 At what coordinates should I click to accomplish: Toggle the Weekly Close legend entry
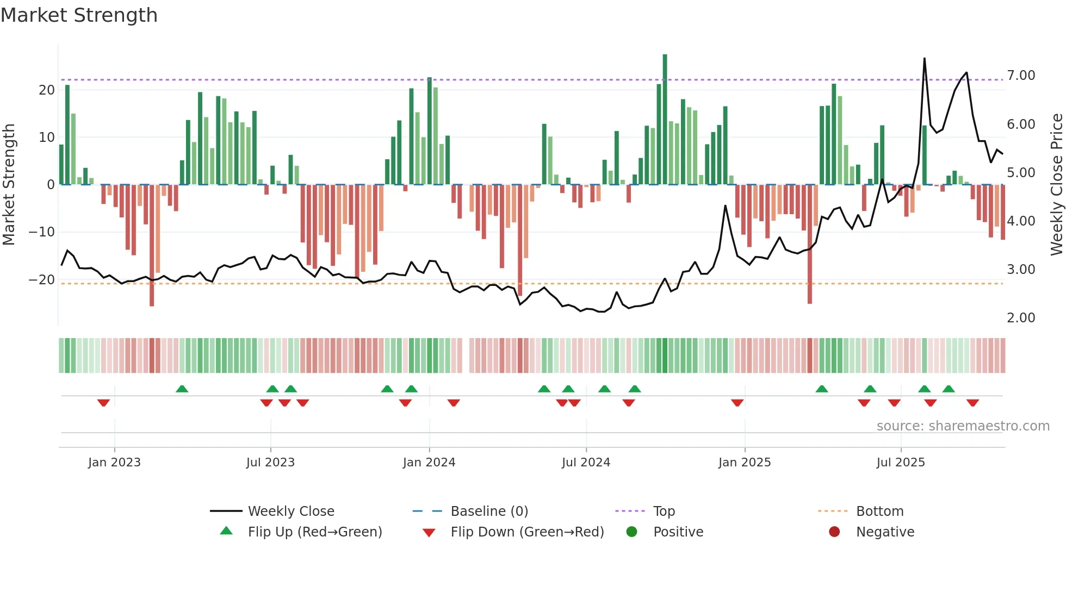[x=291, y=511]
